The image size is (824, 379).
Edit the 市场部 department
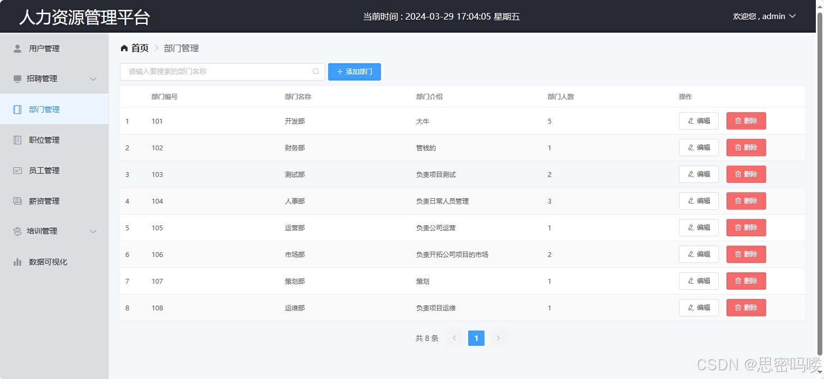[x=699, y=254]
